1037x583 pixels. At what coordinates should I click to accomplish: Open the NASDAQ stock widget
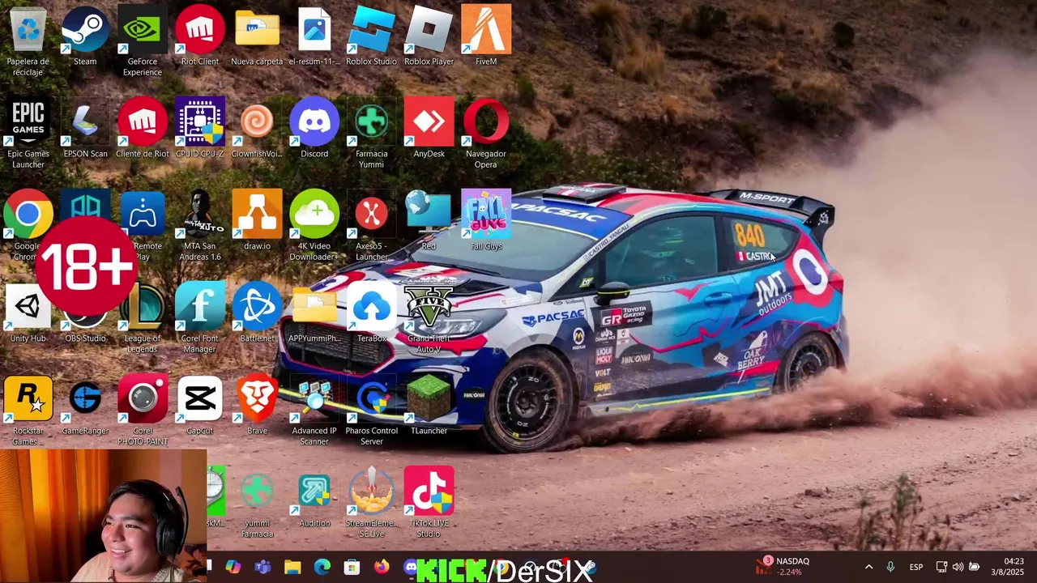(783, 566)
